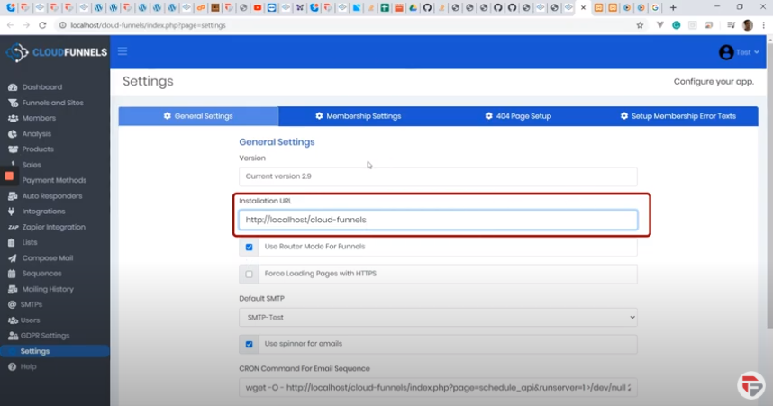Toggle Use spinner for emails checkbox
Image resolution: width=773 pixels, height=406 pixels.
[x=250, y=344]
